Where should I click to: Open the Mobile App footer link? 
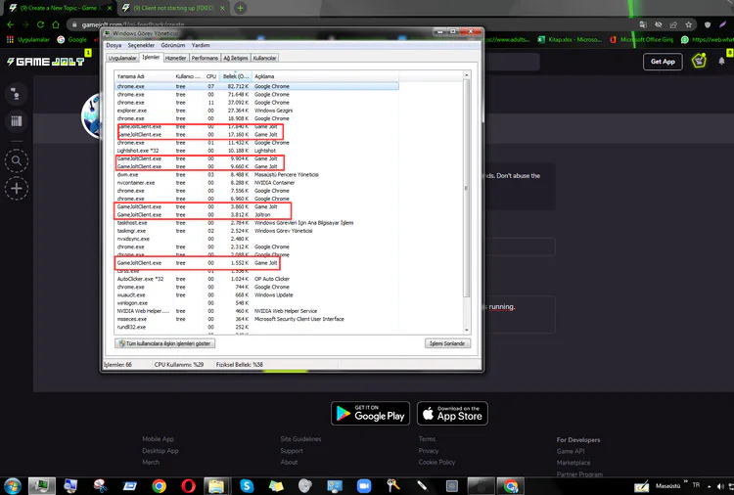click(x=158, y=439)
